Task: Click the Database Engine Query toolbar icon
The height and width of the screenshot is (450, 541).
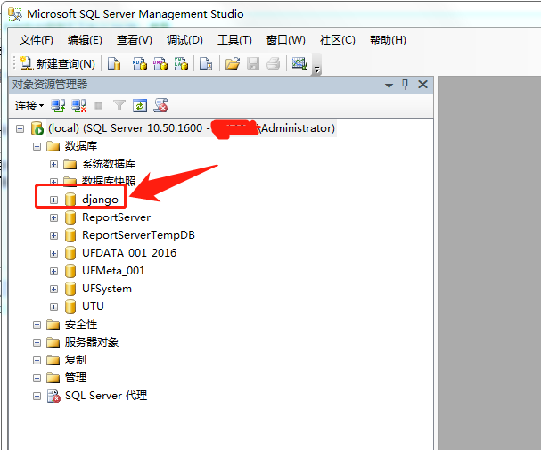Action: (x=114, y=63)
